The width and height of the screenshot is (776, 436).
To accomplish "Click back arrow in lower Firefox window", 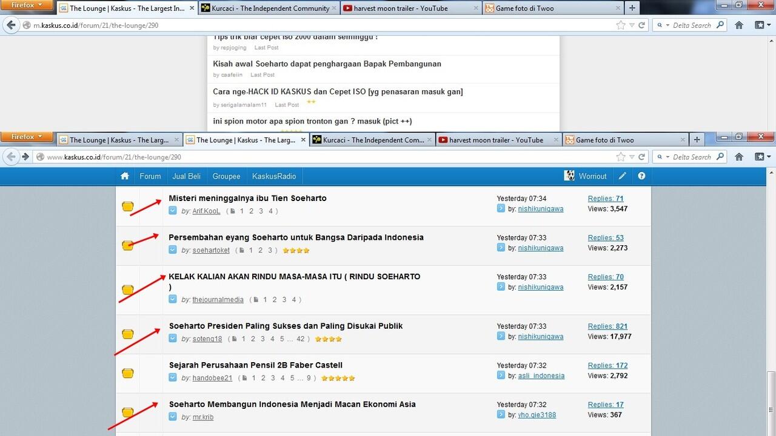I will (12, 157).
